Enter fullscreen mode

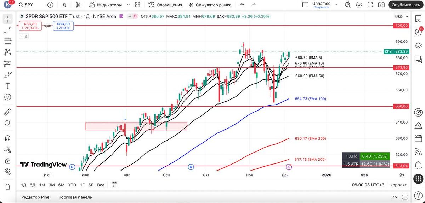tap(370, 5)
